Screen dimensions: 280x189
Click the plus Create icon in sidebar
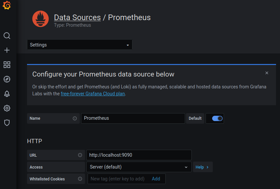[x=7, y=50]
